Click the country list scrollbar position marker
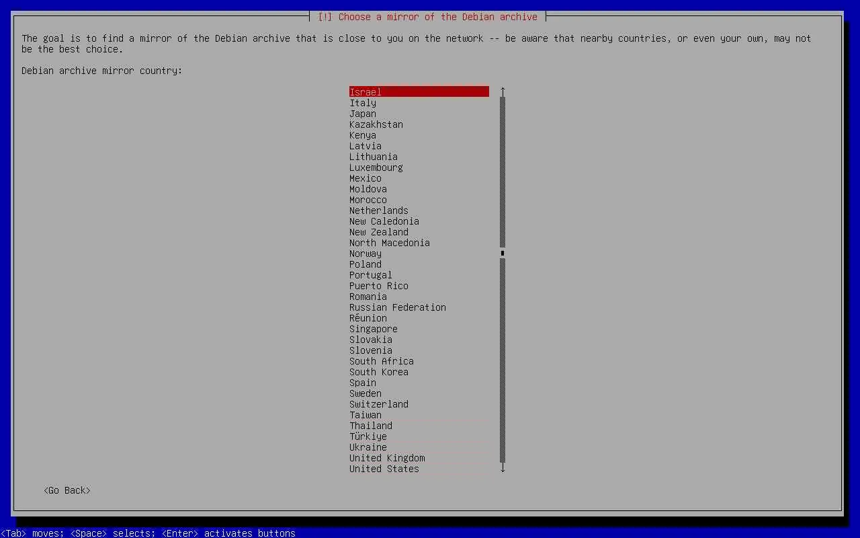This screenshot has width=860, height=538. (x=503, y=254)
